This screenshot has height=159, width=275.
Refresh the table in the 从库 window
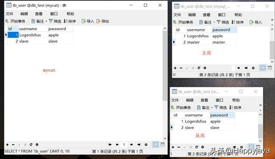point(196,147)
